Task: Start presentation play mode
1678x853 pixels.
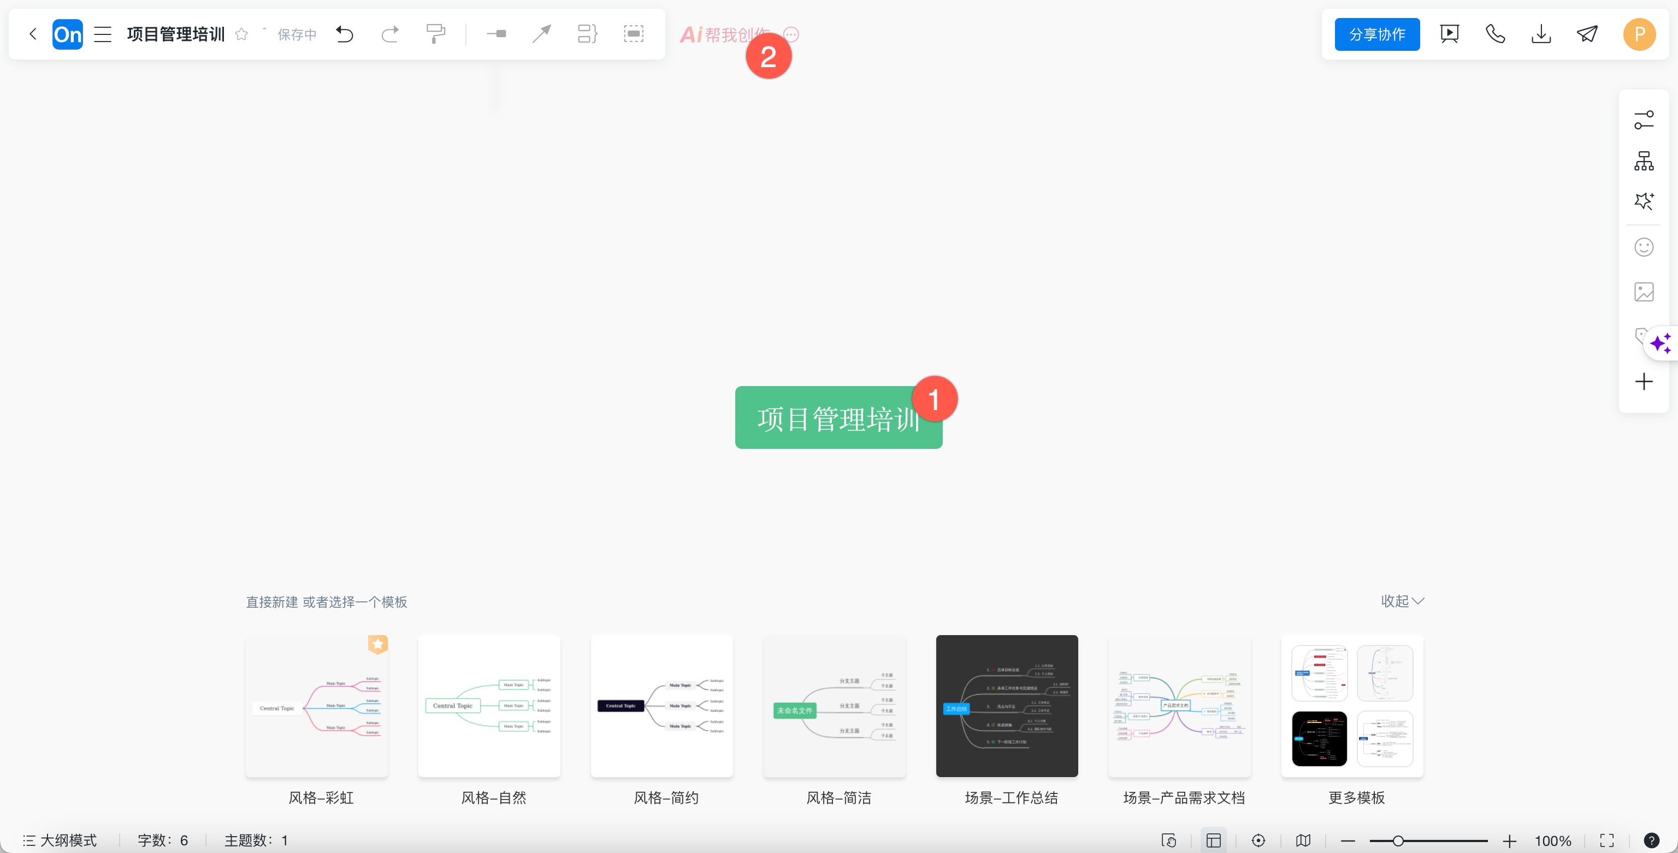Action: 1449,34
